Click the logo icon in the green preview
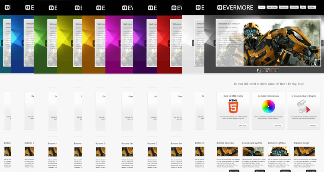Screen dimensions: 324x172 [x=51, y=8]
